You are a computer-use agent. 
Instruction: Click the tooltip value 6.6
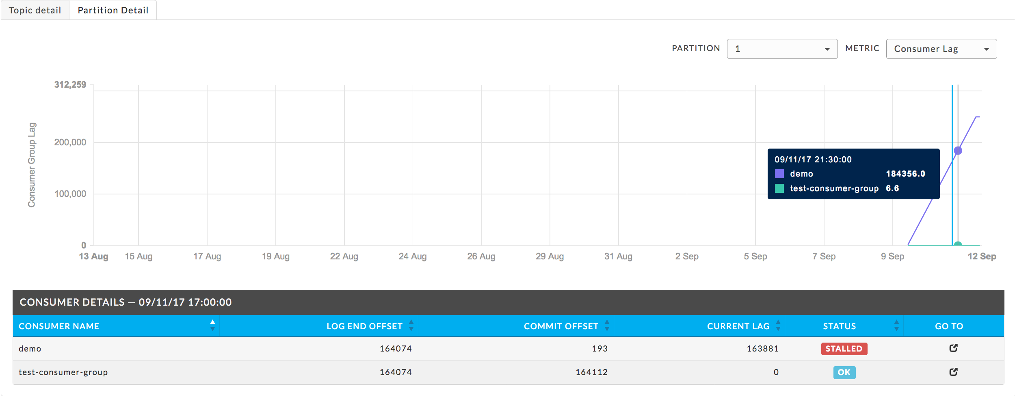coord(892,188)
